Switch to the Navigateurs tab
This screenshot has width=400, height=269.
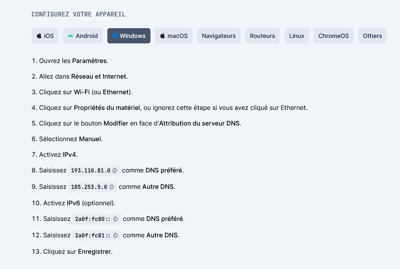click(x=219, y=36)
